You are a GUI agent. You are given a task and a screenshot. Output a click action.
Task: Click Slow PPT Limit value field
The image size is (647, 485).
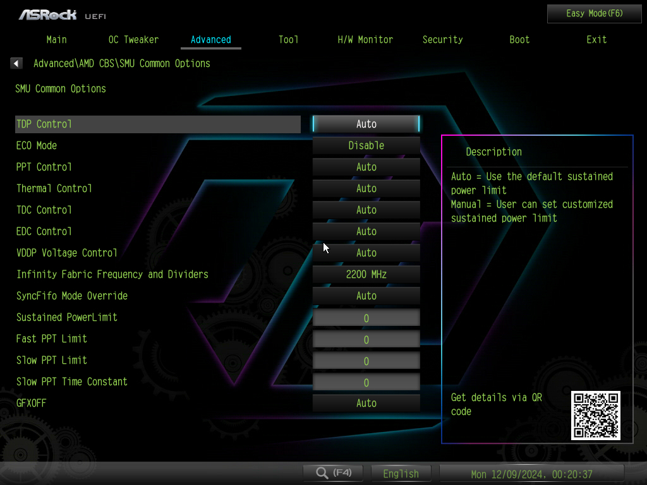(x=366, y=361)
